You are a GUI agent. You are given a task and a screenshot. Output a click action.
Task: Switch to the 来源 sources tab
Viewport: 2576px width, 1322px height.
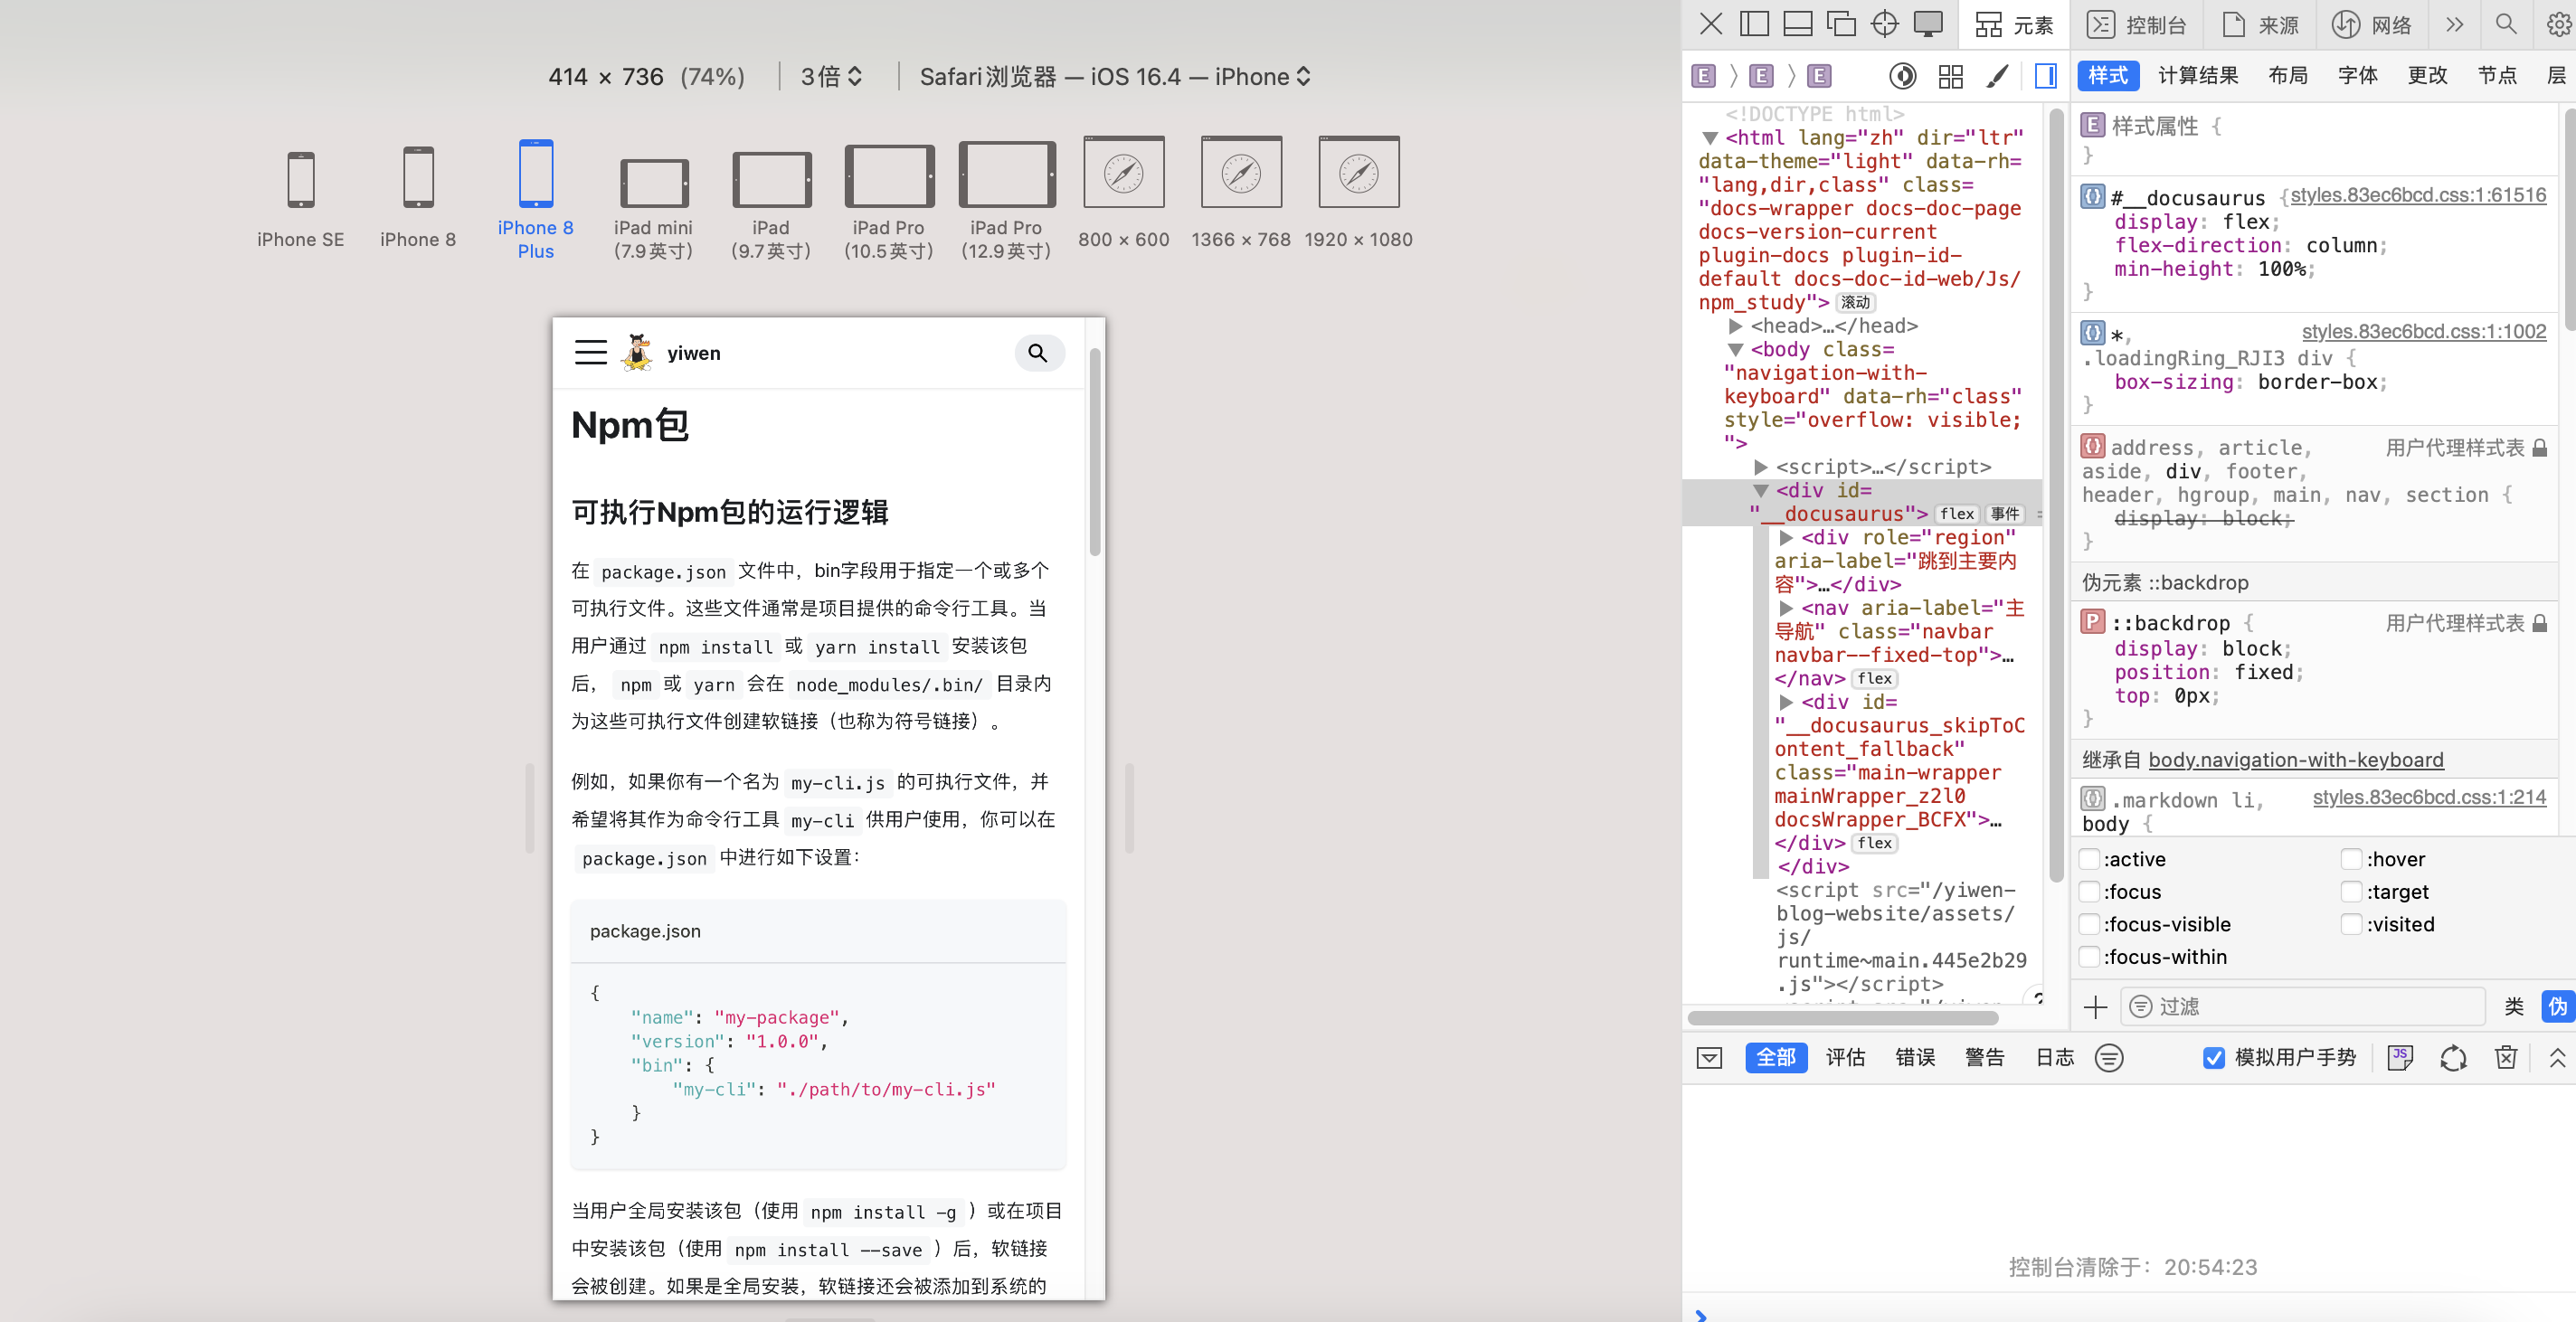pyautogui.click(x=2259, y=24)
